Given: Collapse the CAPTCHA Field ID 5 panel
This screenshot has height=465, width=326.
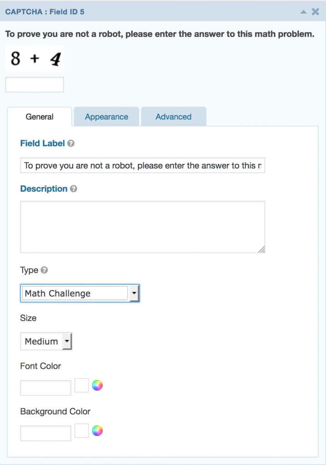Looking at the screenshot, I should pyautogui.click(x=303, y=12).
